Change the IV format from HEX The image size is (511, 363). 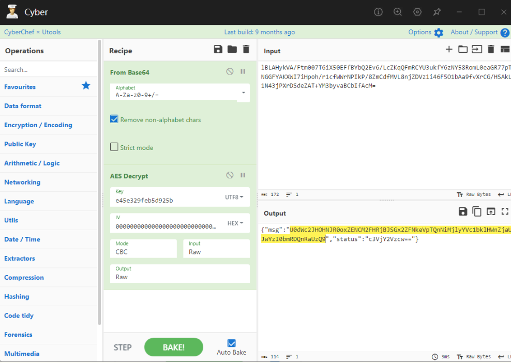pos(235,223)
